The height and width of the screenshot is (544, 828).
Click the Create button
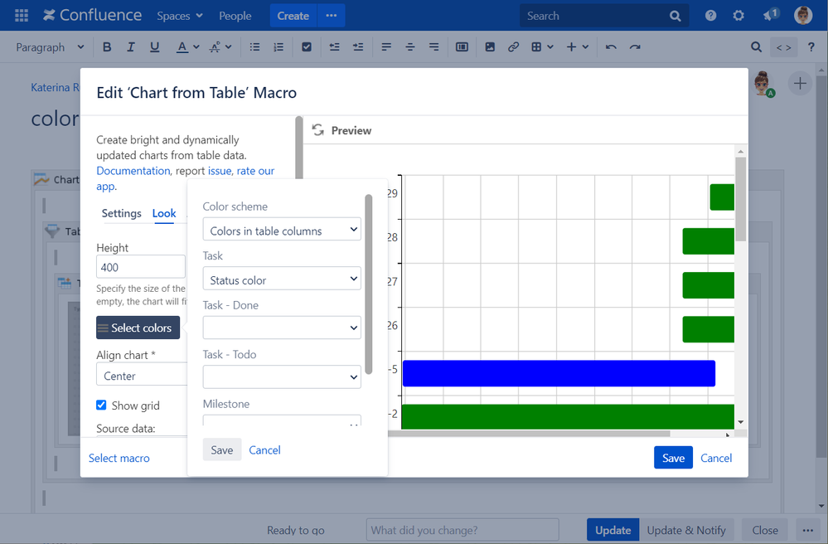click(x=293, y=15)
